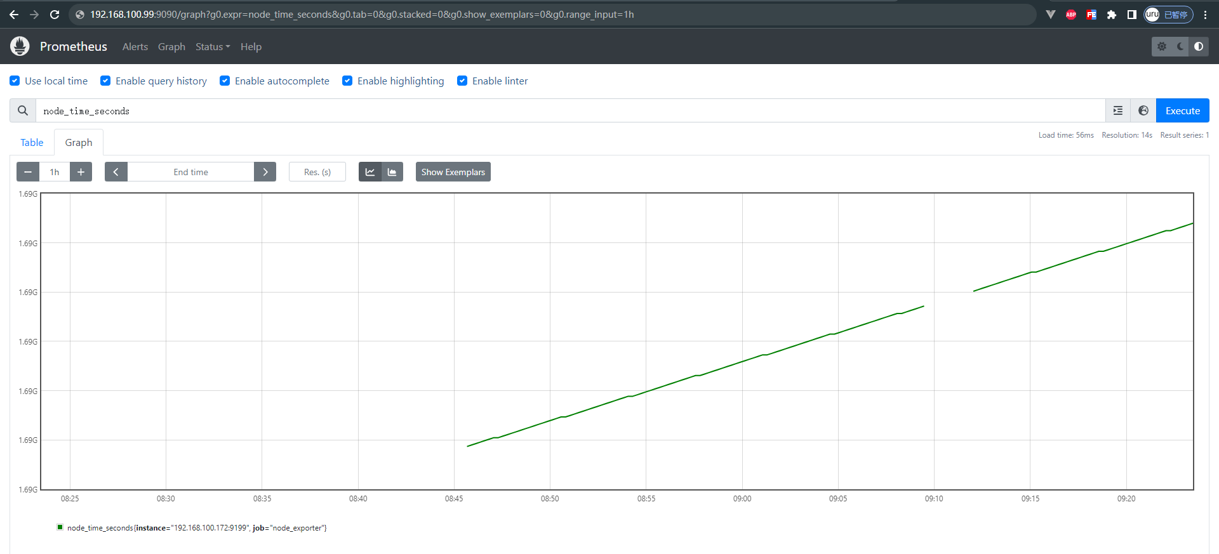This screenshot has width=1219, height=554.
Task: Click the Show Exemplars button
Action: [453, 172]
